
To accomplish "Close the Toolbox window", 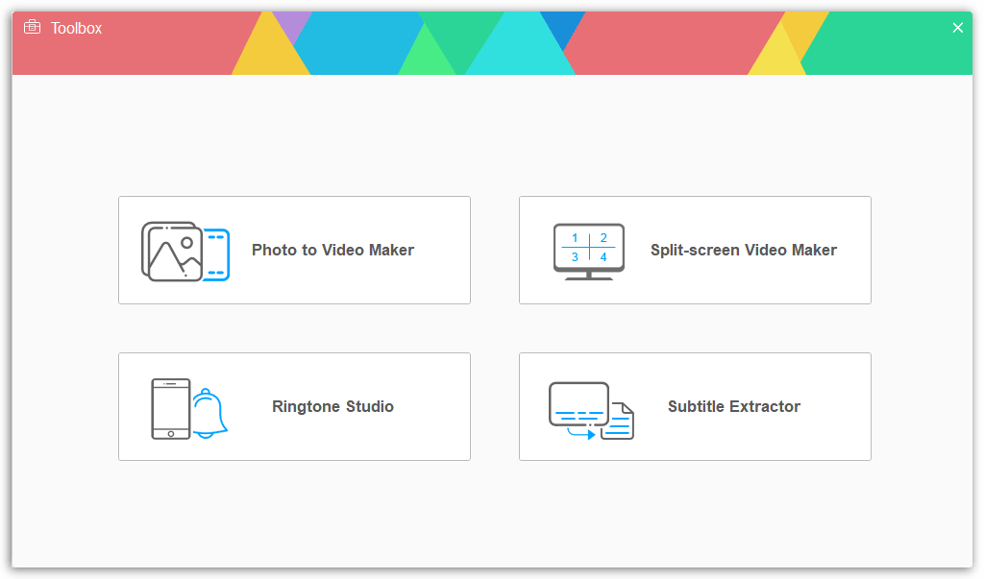I will (x=957, y=28).
